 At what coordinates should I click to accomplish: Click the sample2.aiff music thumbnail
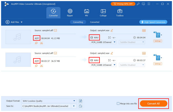pyautogui.click(x=18, y=60)
